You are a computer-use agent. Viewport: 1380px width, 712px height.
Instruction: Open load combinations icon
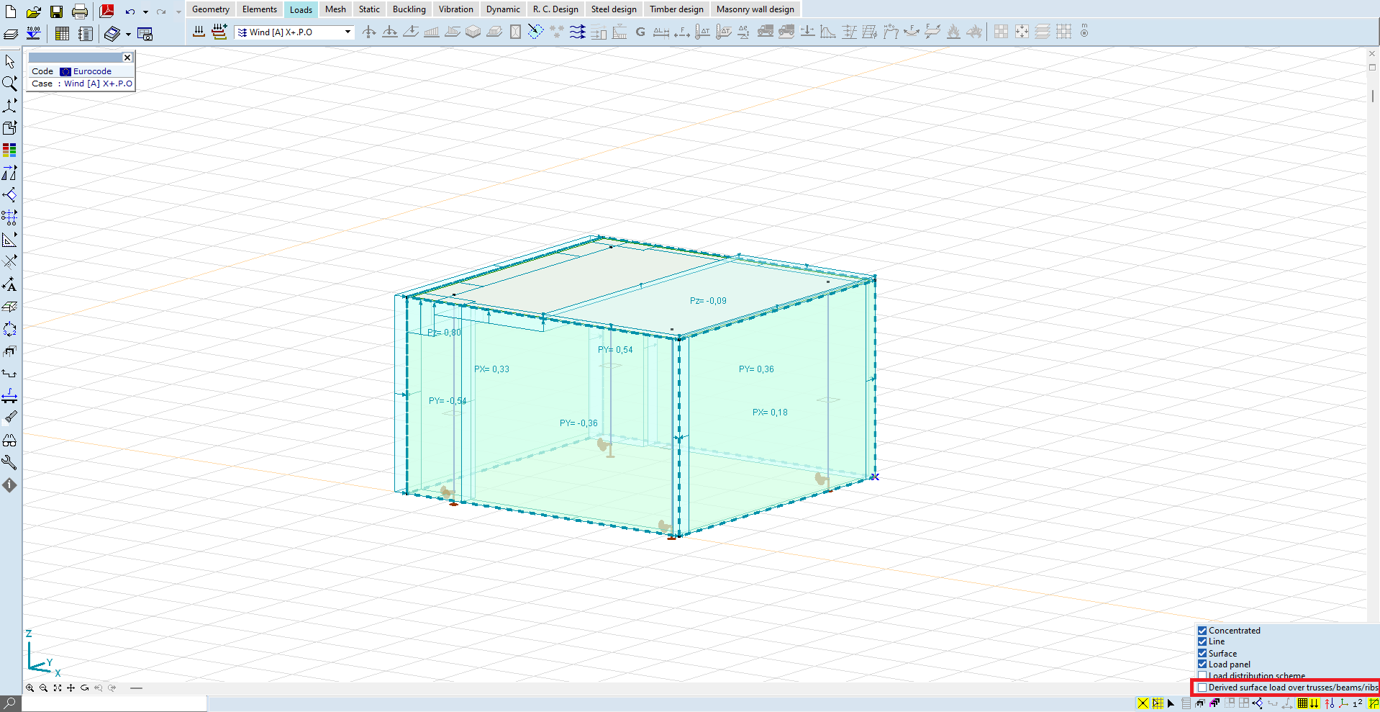220,32
